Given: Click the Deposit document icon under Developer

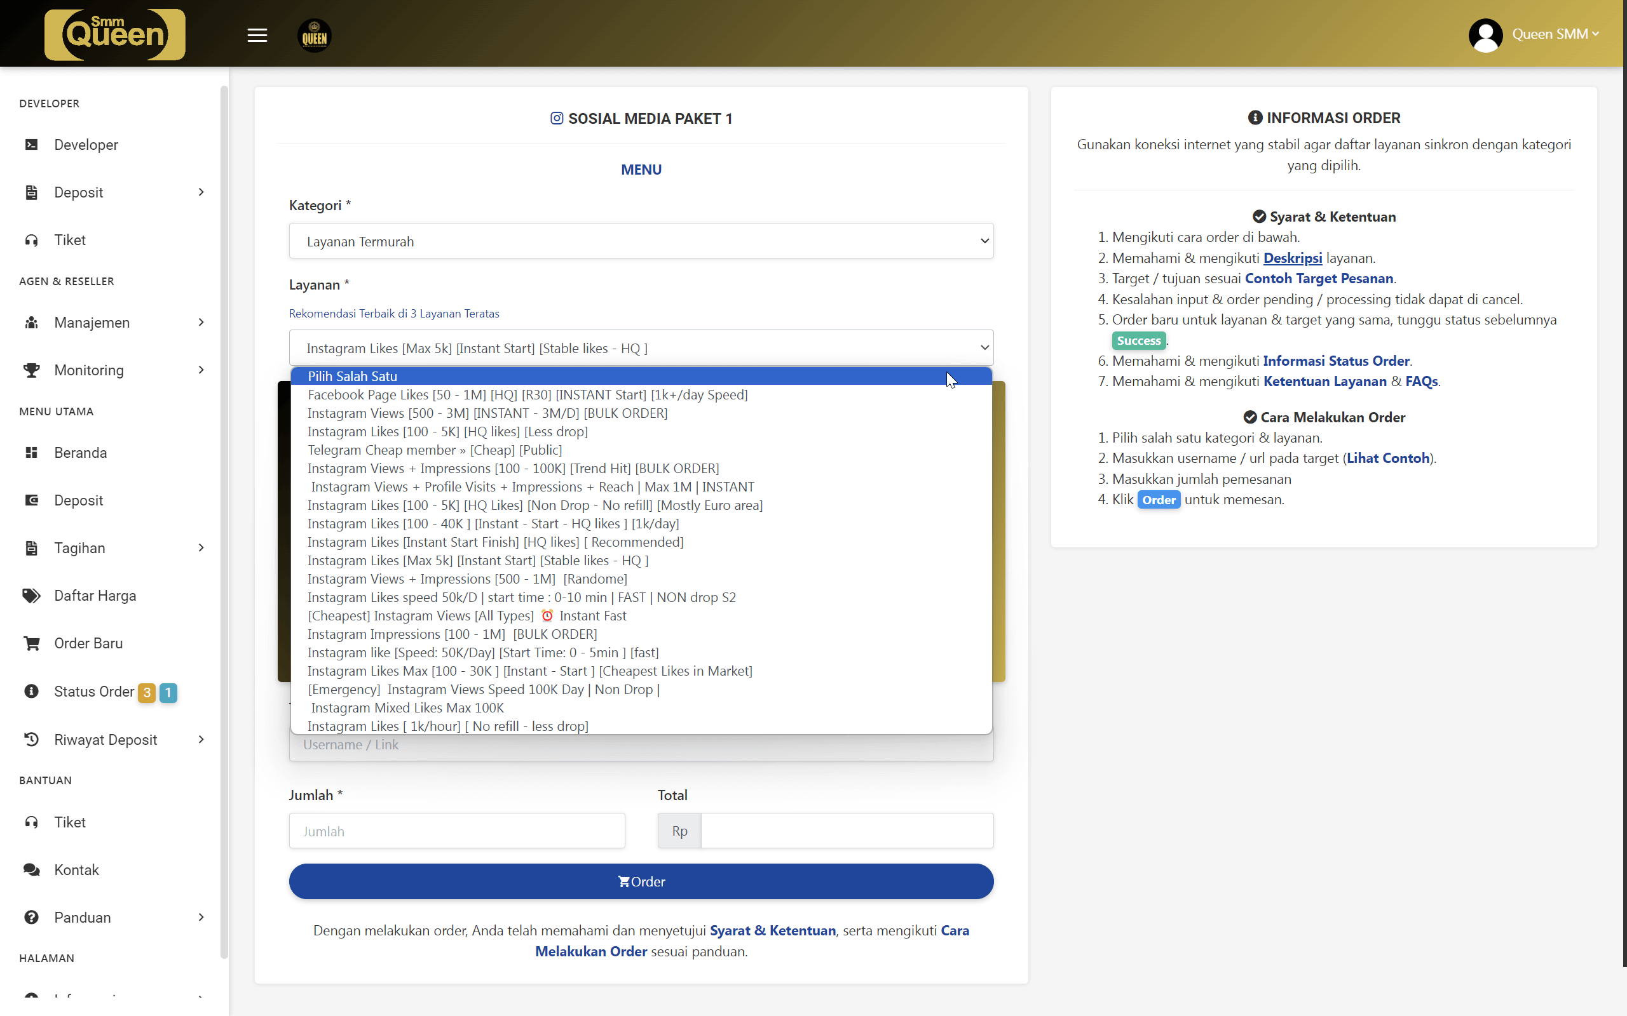Looking at the screenshot, I should coord(31,192).
